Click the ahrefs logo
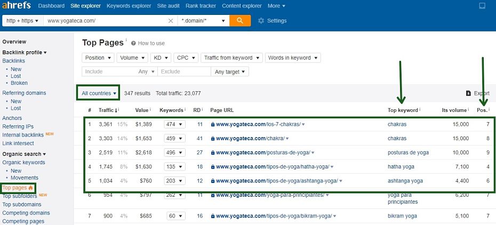The width and height of the screenshot is (496, 225). pyautogui.click(x=16, y=6)
